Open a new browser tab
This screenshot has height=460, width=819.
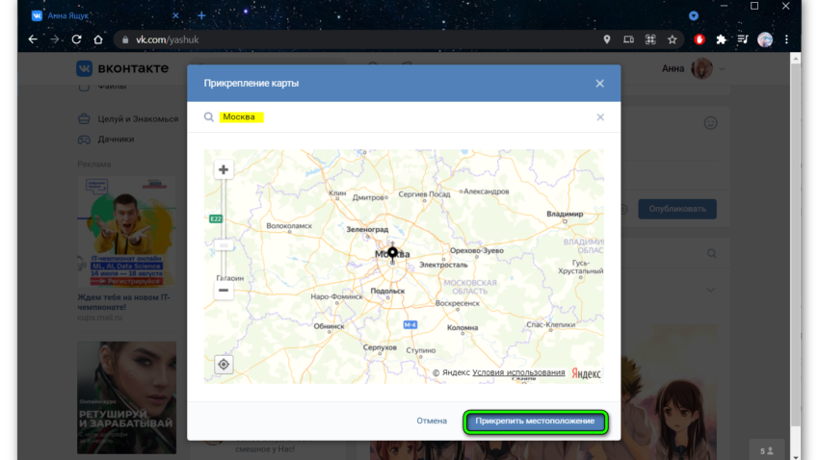pyautogui.click(x=201, y=15)
